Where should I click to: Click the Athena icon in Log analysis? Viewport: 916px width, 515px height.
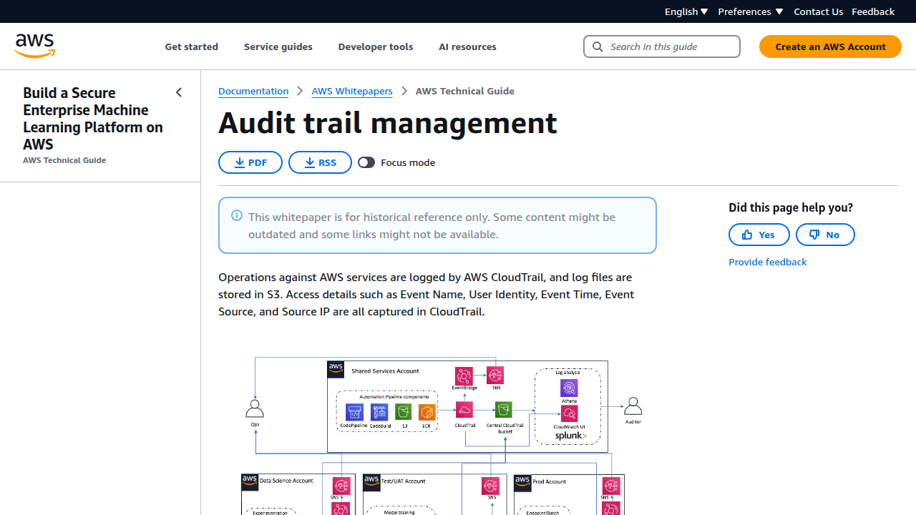569,388
